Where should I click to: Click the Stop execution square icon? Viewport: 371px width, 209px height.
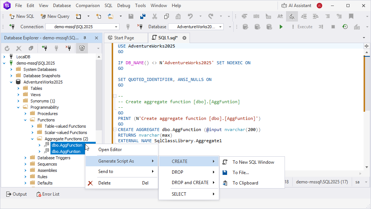pyautogui.click(x=333, y=27)
